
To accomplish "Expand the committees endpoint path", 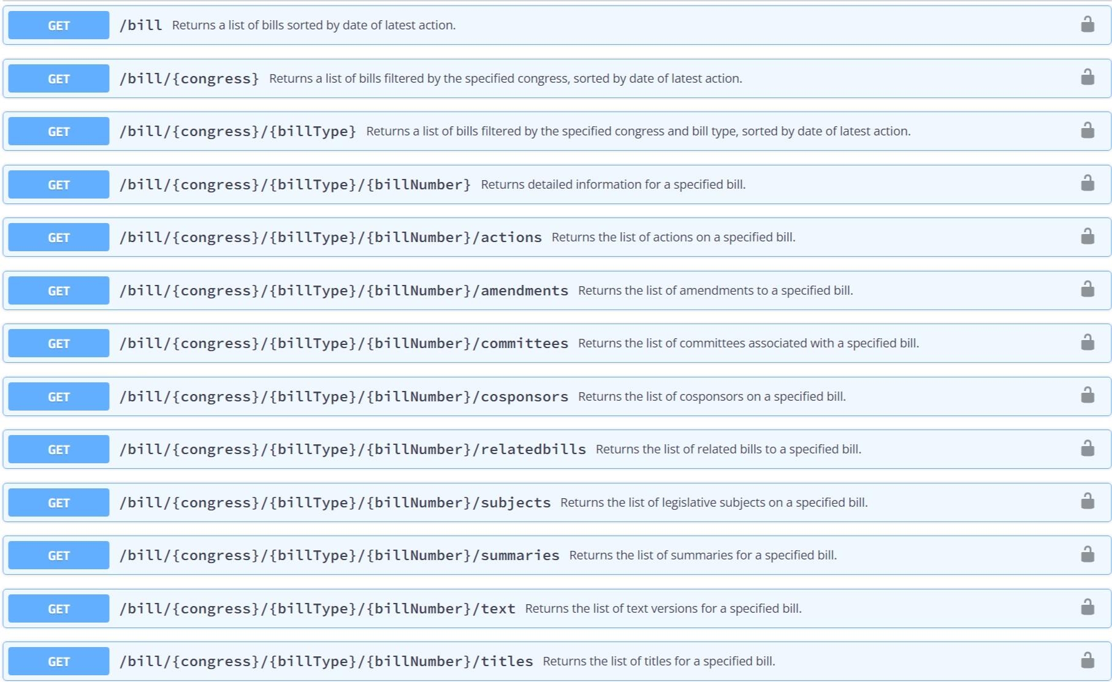I will (343, 343).
